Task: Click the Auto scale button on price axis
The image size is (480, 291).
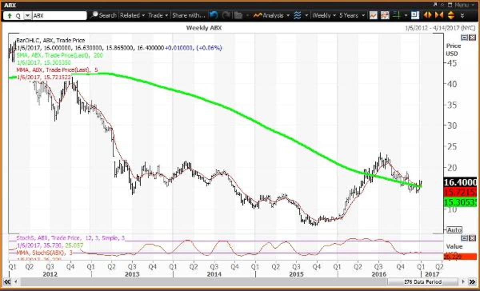Action: click(454, 230)
